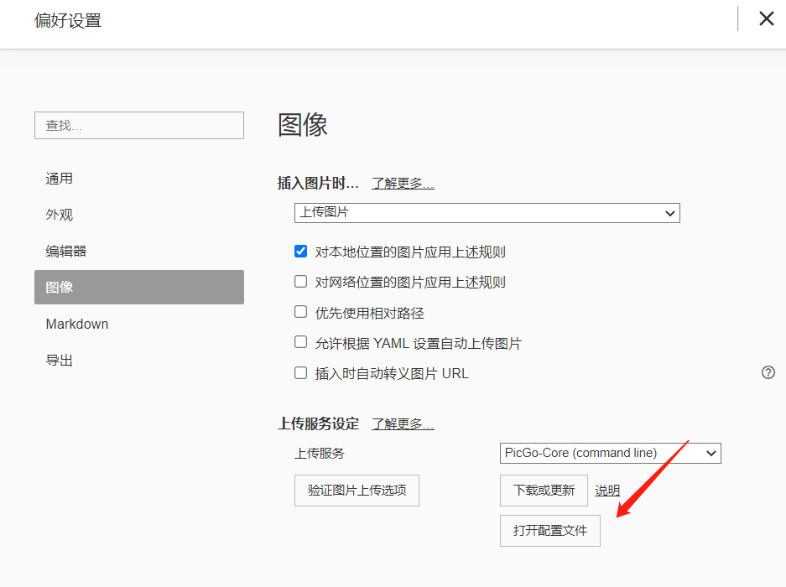786x587 pixels.
Task: Select the 图像 settings category
Action: click(139, 288)
